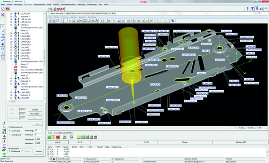Click the Löschen button
Image resolution: width=269 pixels, height=163 pixels.
point(57,142)
